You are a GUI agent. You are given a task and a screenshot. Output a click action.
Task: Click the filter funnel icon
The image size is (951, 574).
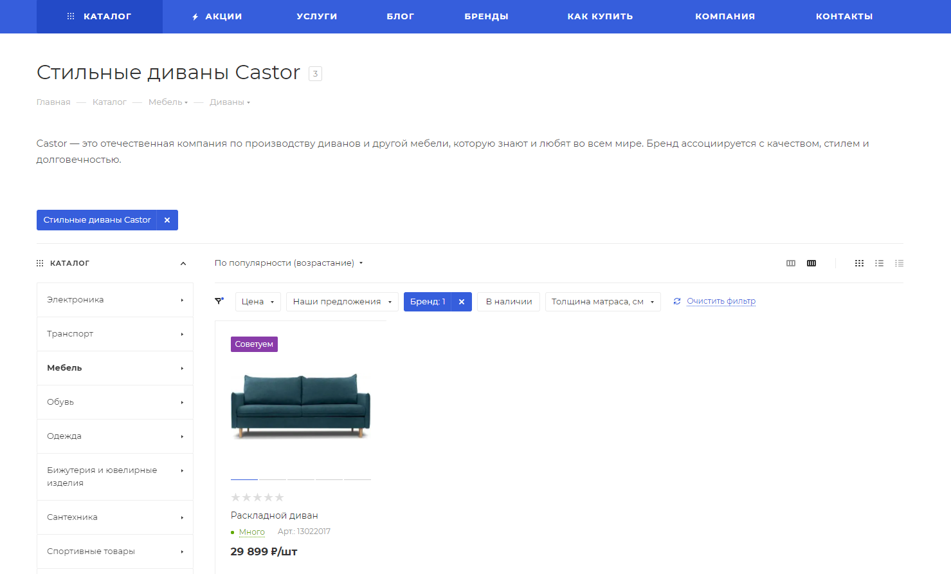click(x=219, y=301)
